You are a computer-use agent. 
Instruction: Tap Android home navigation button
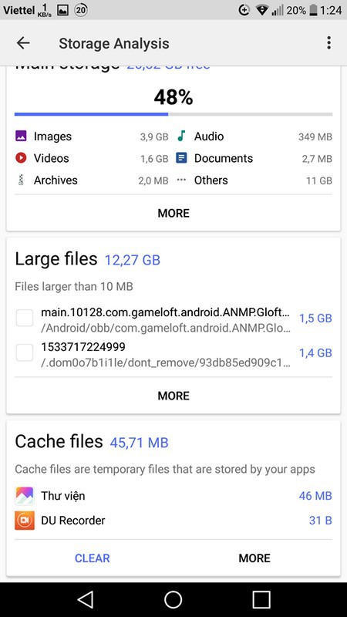173,600
